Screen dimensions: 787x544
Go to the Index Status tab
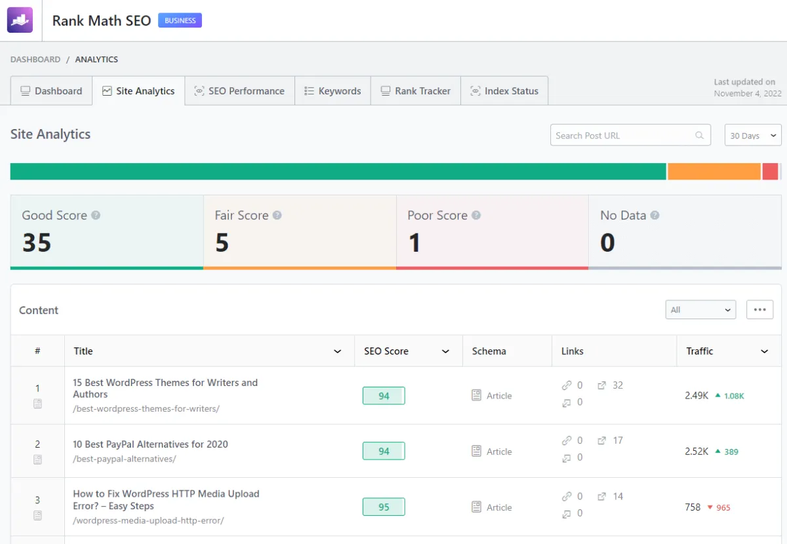click(x=504, y=91)
